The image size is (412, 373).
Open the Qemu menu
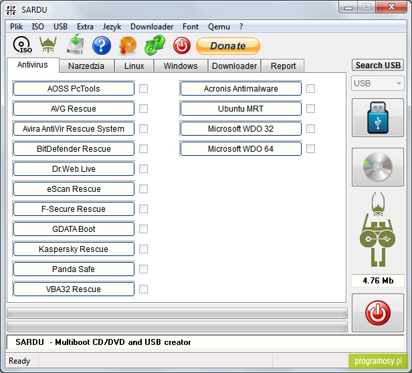click(219, 27)
